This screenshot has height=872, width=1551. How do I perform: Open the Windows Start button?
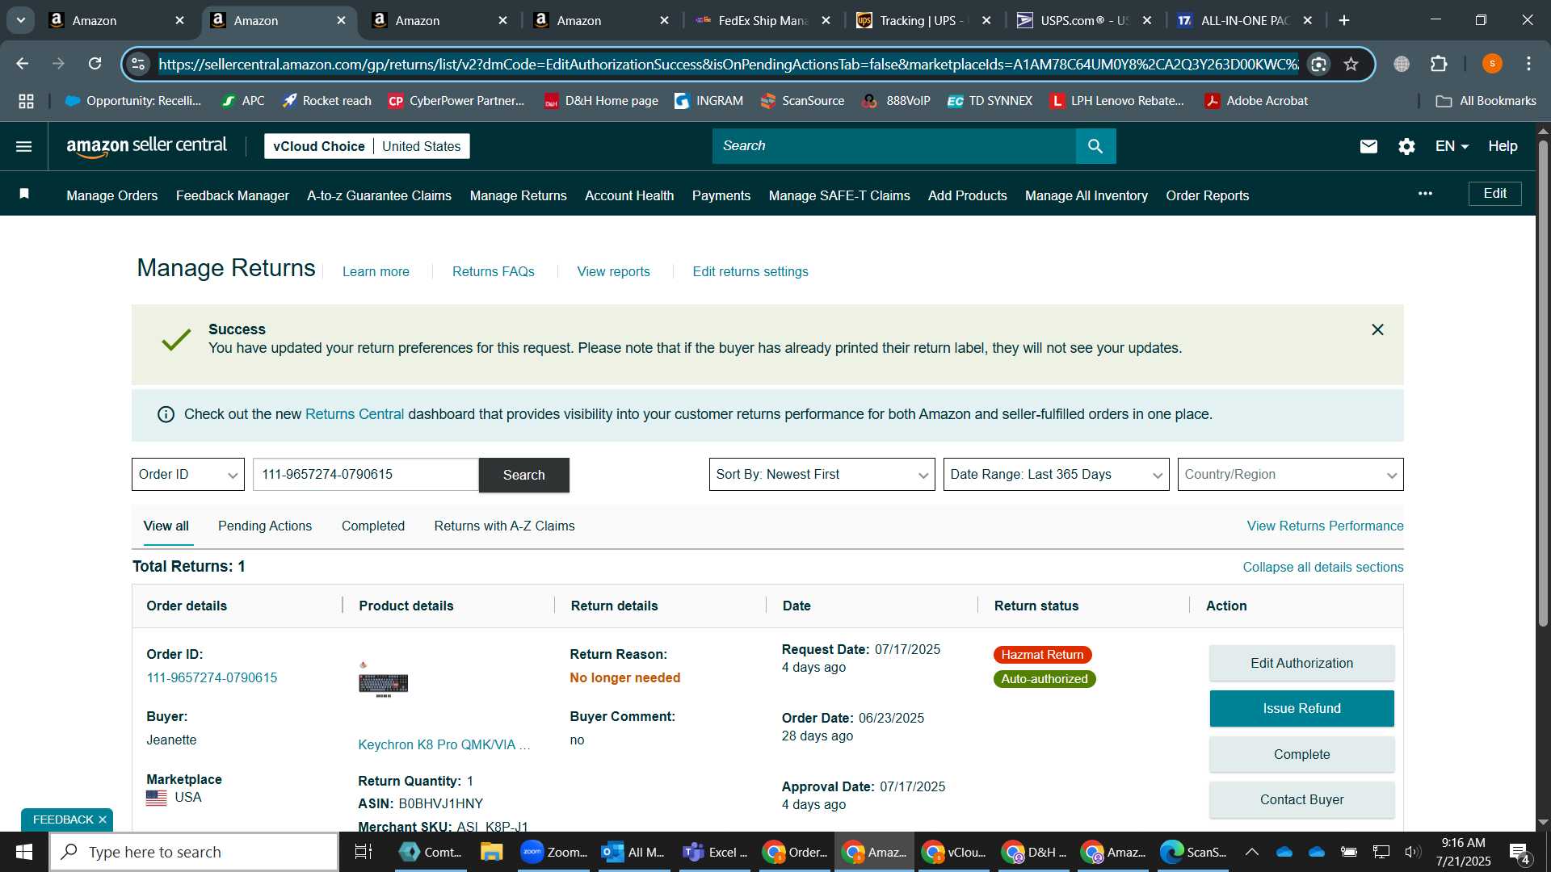[24, 852]
